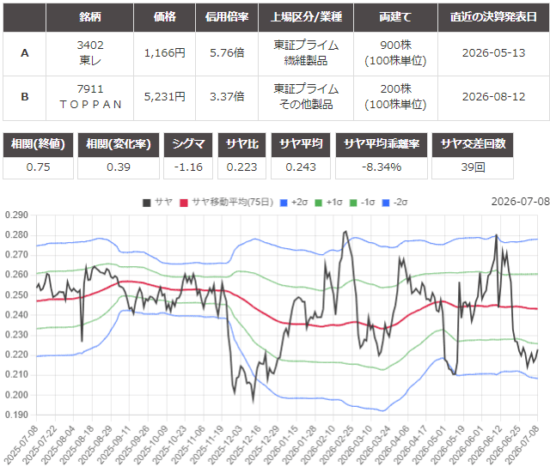
Task: Toggle the blue +2σ legend square
Action: coord(284,203)
